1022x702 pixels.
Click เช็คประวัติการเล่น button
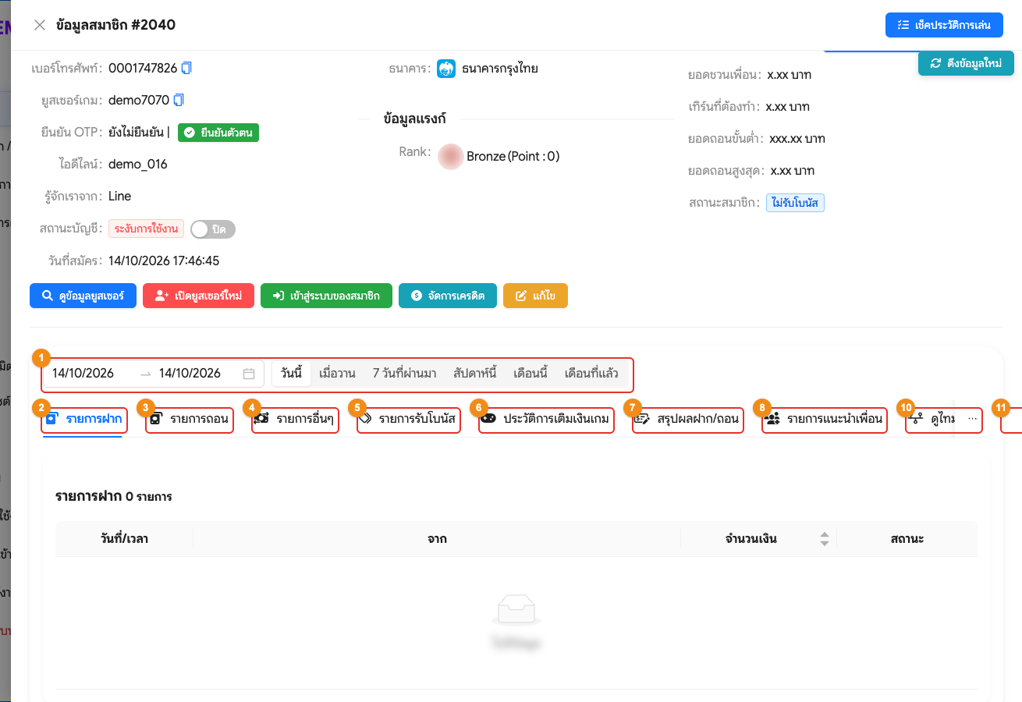[x=944, y=25]
